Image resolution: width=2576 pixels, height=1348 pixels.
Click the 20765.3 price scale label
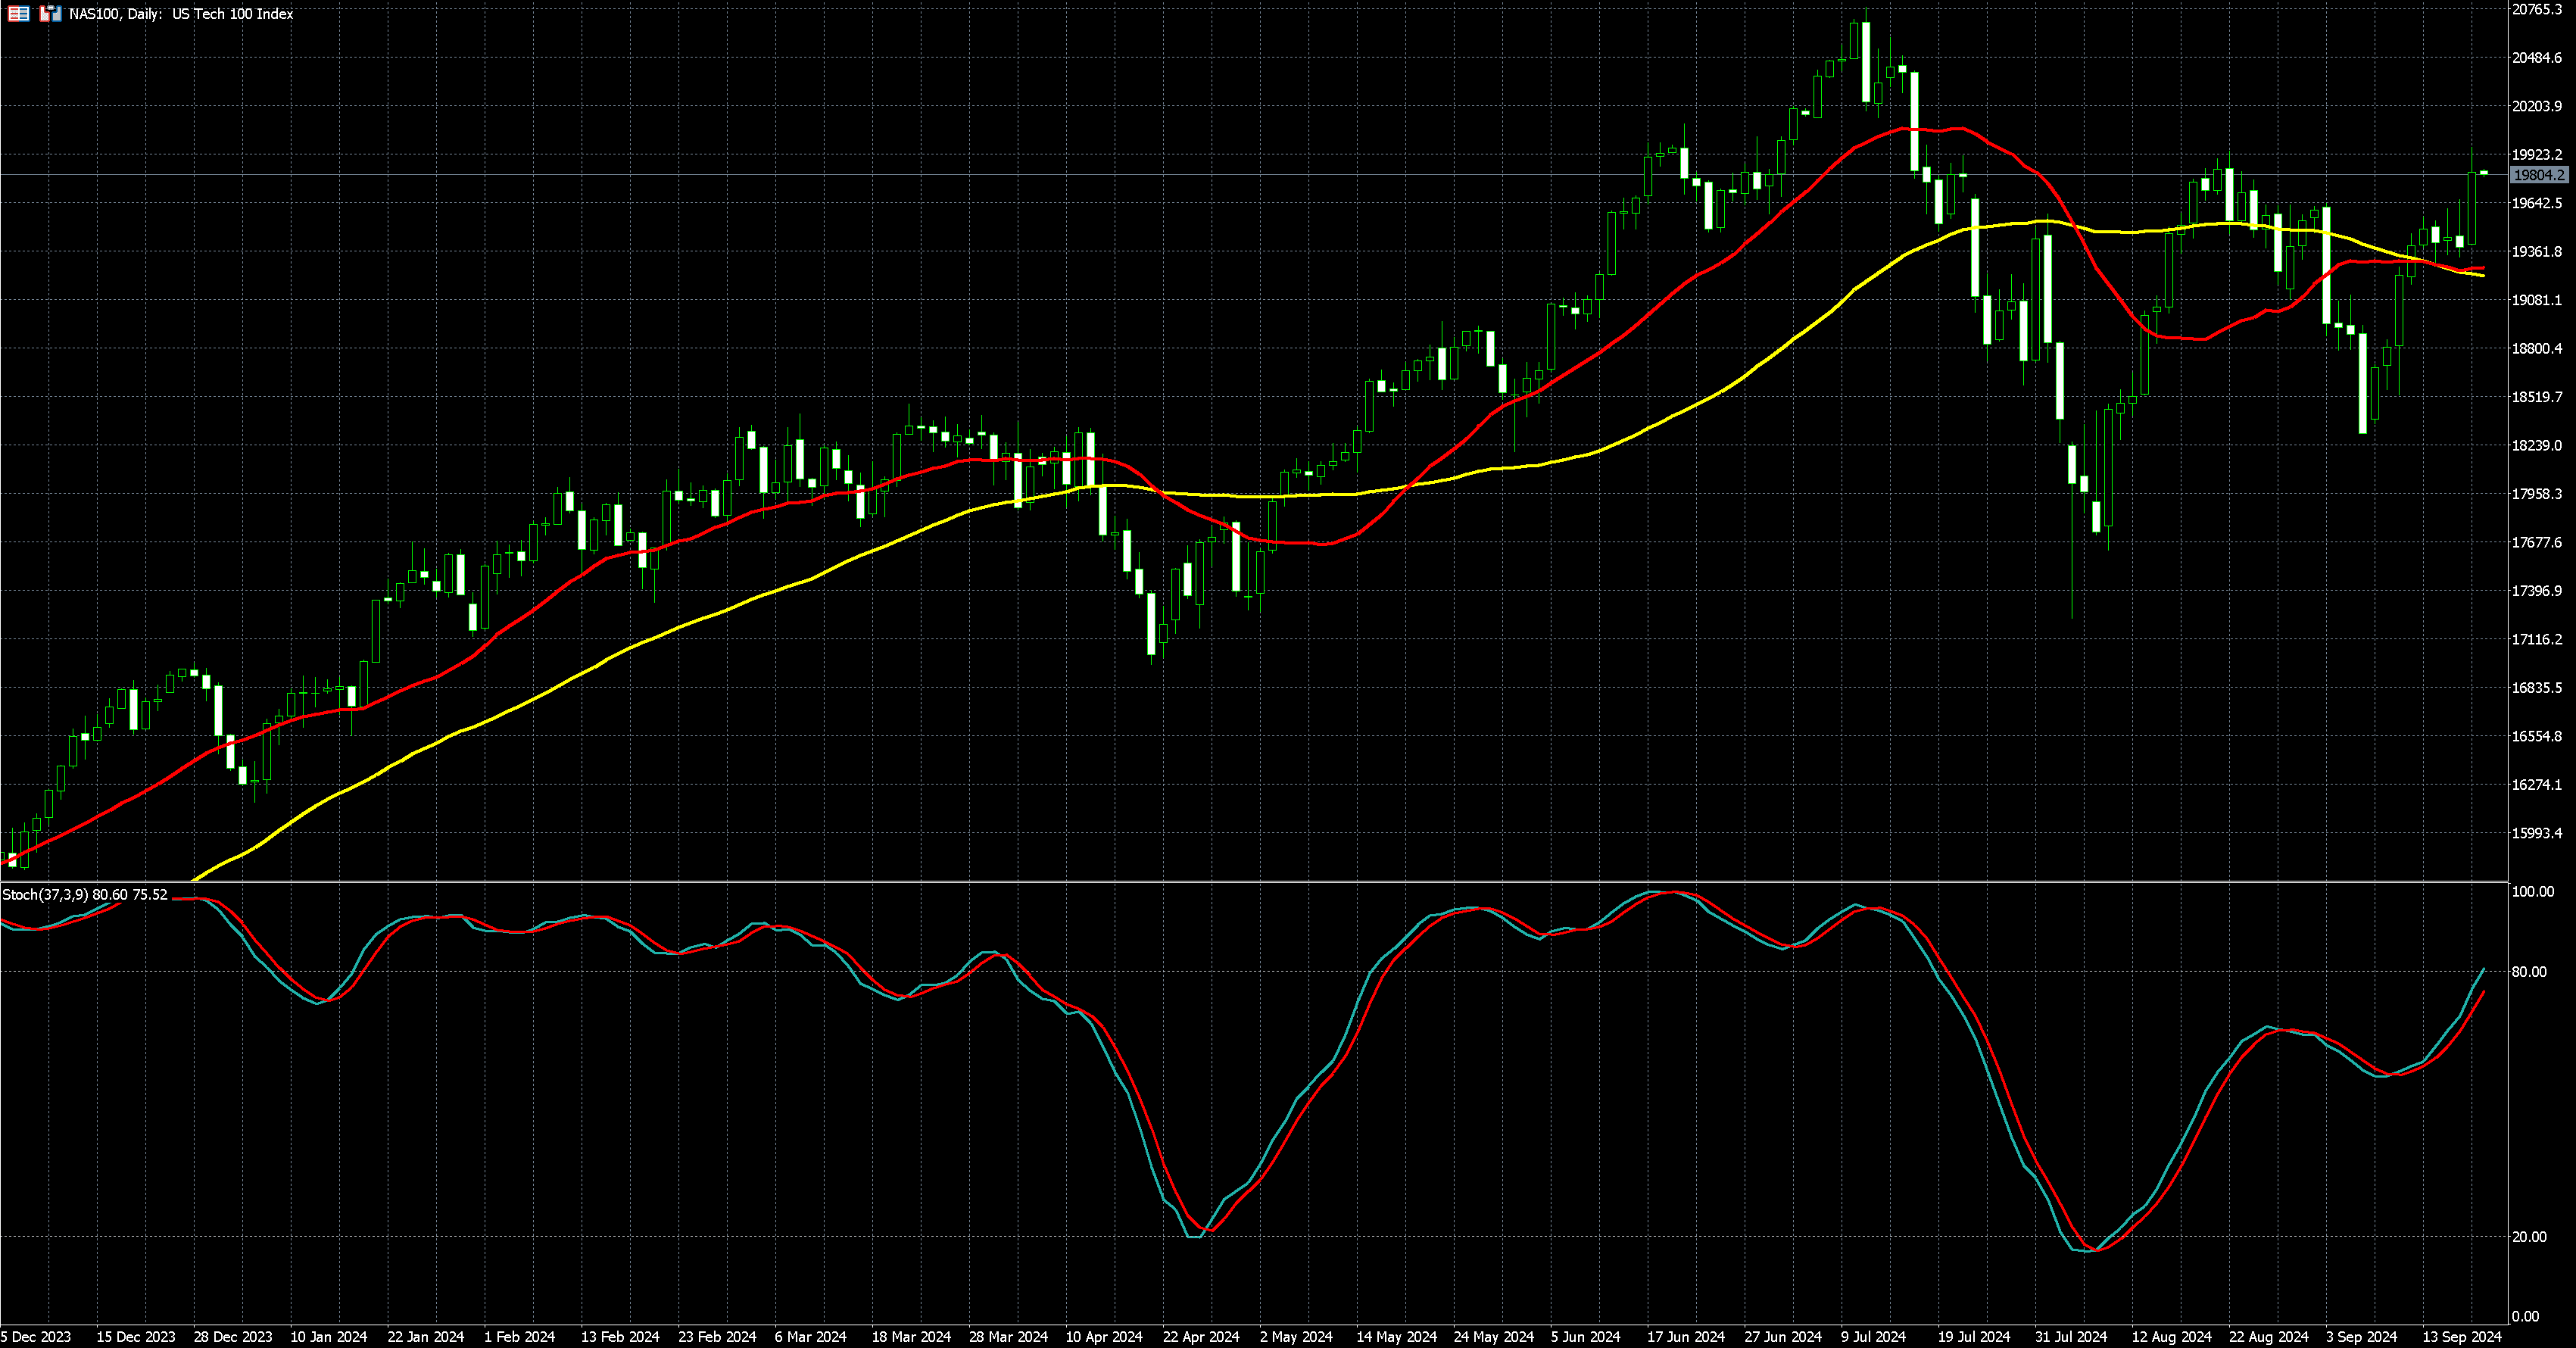coord(2537,9)
